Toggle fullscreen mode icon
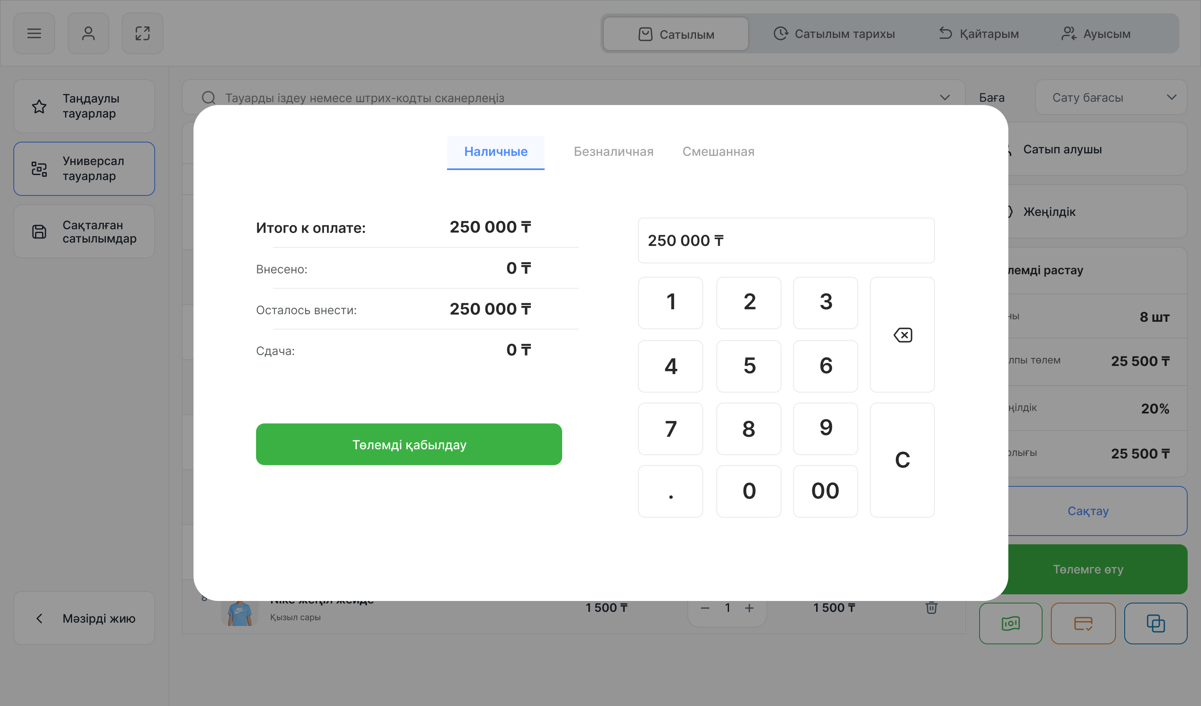This screenshot has height=706, width=1201. (143, 33)
